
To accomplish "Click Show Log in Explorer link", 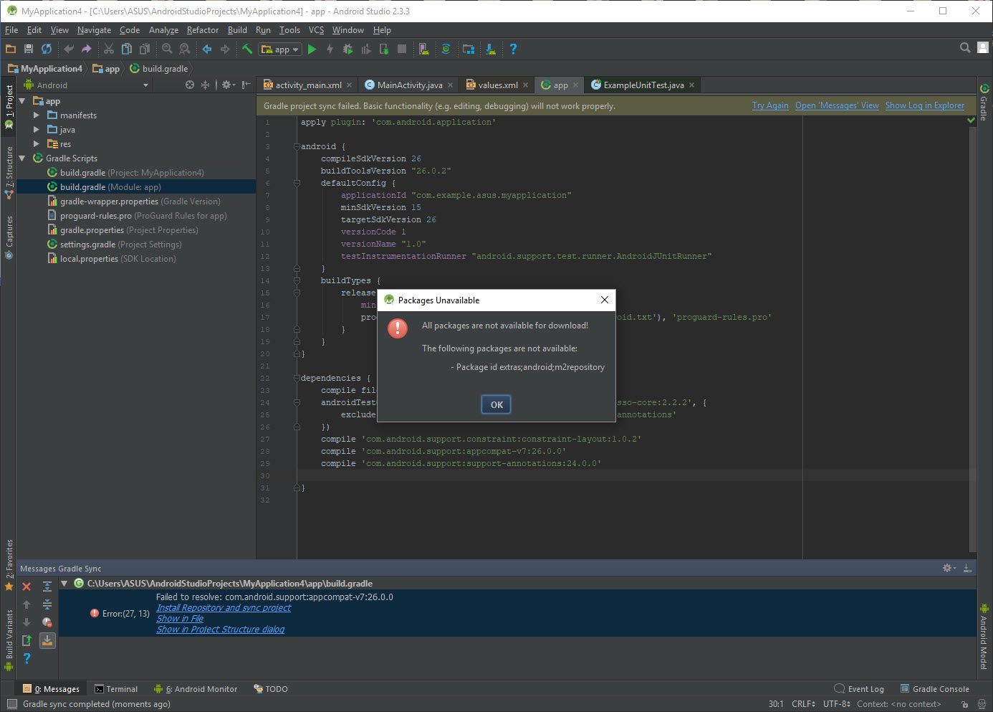I will click(924, 106).
